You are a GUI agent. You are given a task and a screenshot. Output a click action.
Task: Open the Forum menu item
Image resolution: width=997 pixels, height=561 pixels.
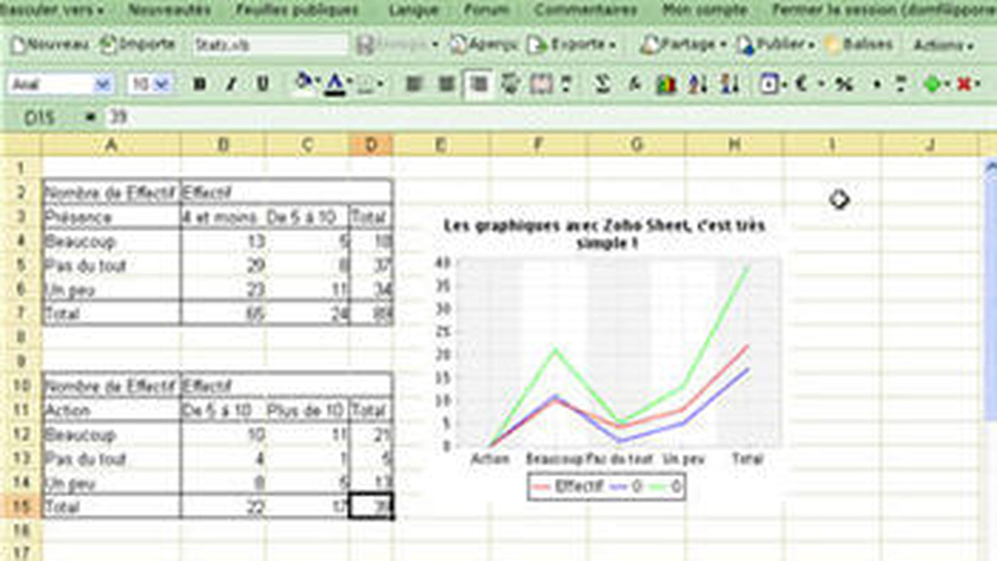487,10
